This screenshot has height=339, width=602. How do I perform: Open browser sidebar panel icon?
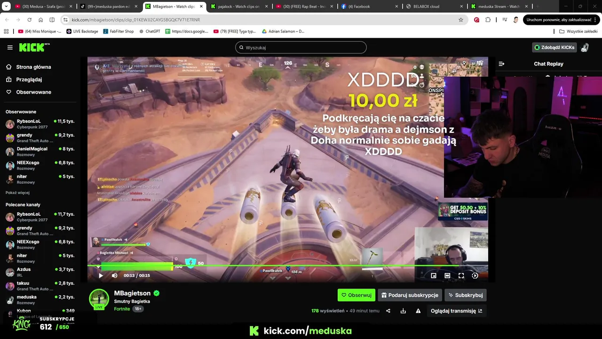click(52, 20)
